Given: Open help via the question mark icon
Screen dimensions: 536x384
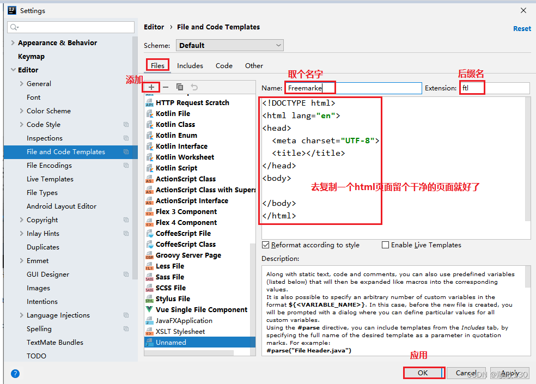Looking at the screenshot, I should (x=15, y=374).
